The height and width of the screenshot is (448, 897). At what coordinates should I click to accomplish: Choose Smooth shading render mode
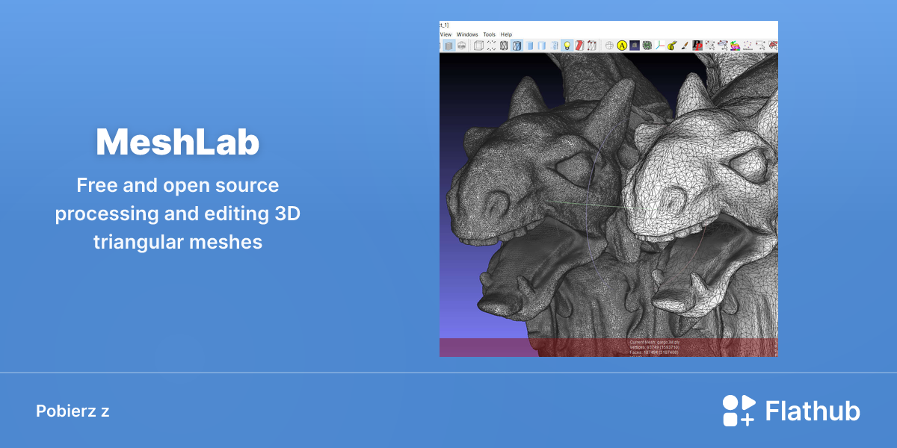pos(554,46)
